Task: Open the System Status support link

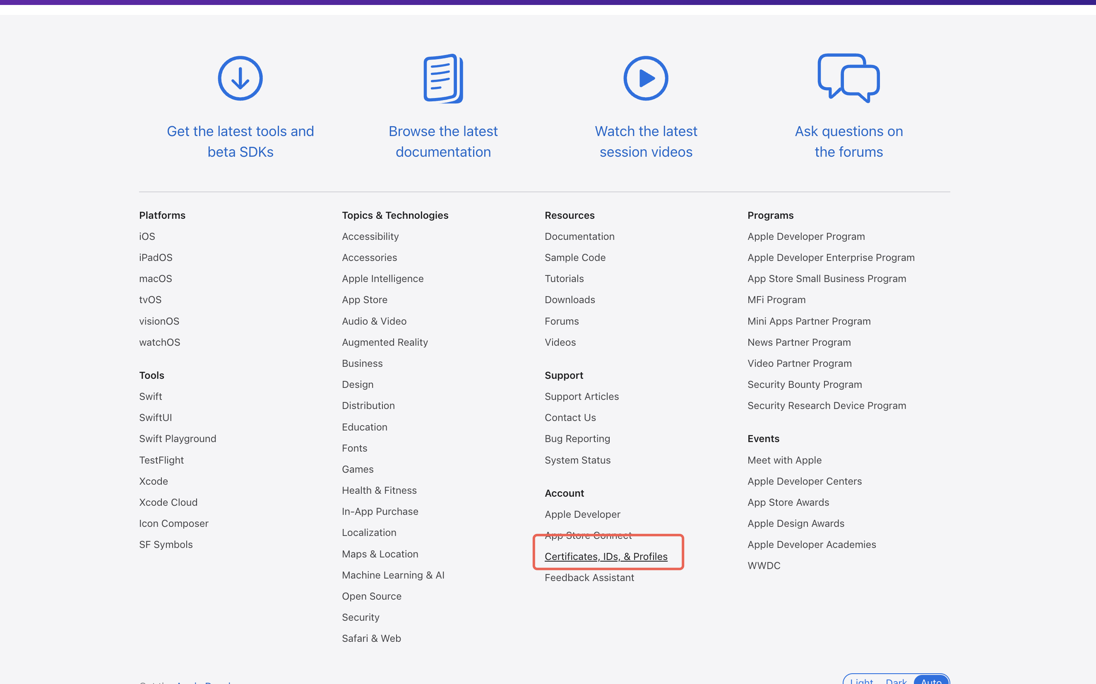Action: pos(577,460)
